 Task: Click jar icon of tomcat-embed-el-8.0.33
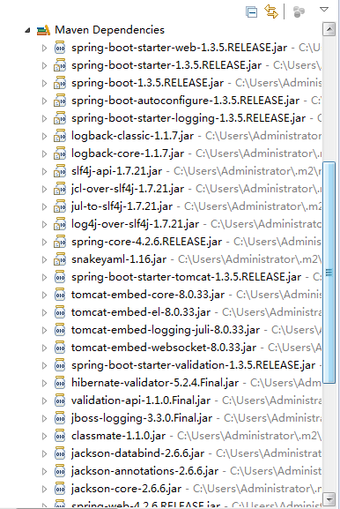[60, 311]
